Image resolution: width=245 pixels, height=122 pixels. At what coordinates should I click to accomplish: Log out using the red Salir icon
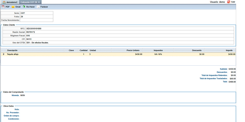pos(229,2)
